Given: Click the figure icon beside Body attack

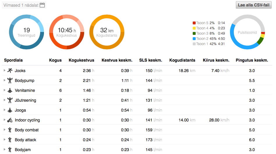Looking at the screenshot, I should [10, 140].
